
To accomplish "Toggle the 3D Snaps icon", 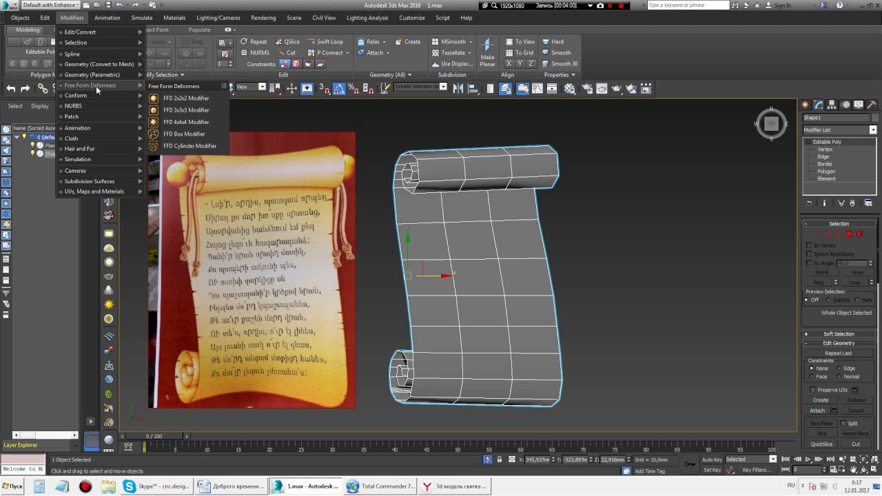I will 324,88.
